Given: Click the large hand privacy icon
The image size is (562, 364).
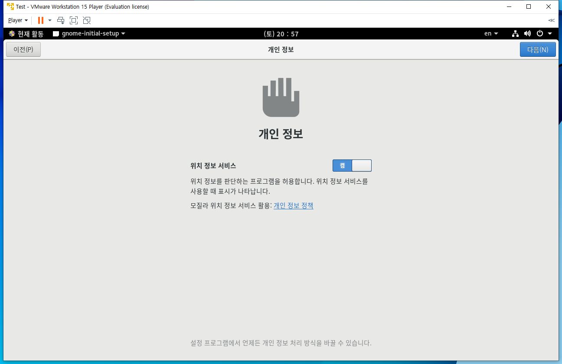Looking at the screenshot, I should click(x=281, y=97).
